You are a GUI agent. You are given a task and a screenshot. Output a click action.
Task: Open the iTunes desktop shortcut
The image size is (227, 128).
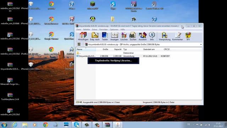click(x=72, y=6)
